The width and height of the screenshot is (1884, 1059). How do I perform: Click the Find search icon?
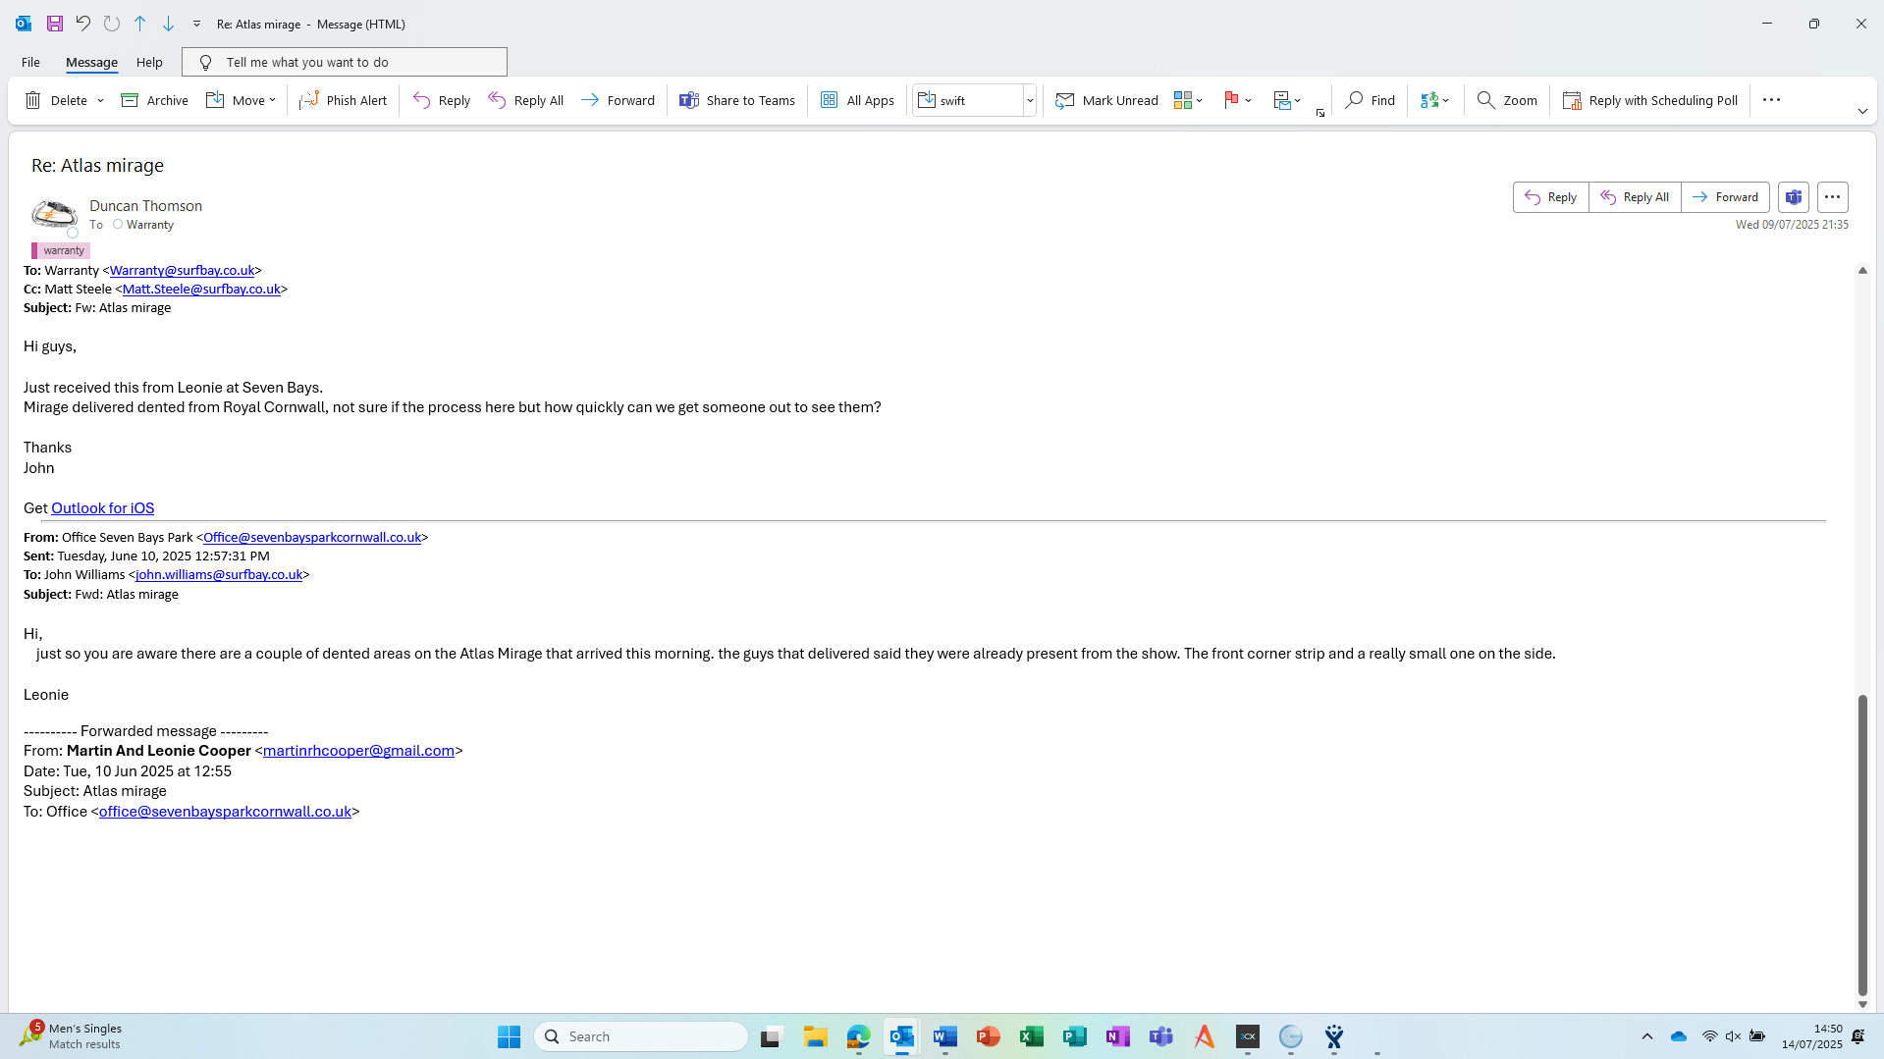coord(1355,100)
